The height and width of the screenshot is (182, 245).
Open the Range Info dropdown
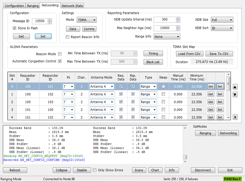[167, 37]
